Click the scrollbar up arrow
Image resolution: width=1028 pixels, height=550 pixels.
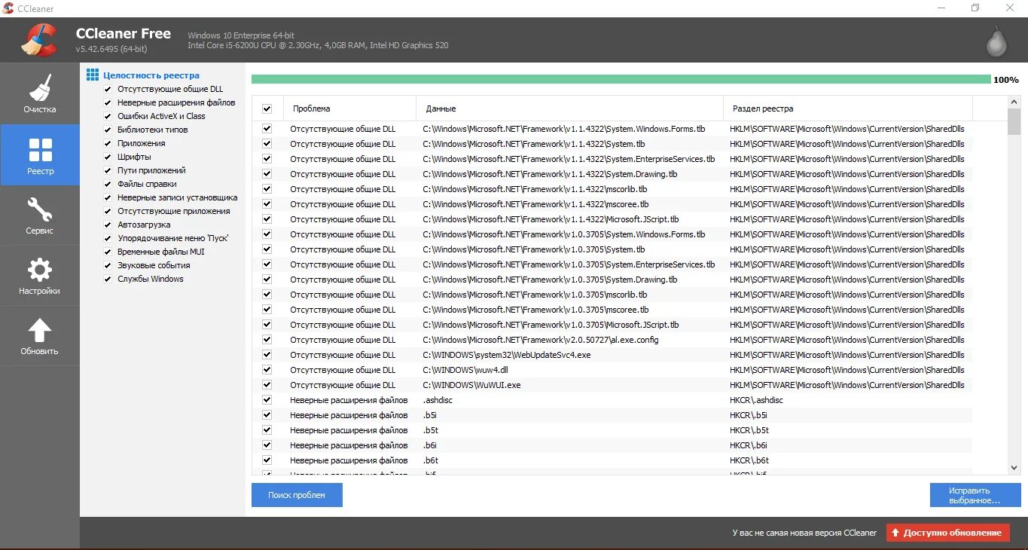pos(1014,102)
